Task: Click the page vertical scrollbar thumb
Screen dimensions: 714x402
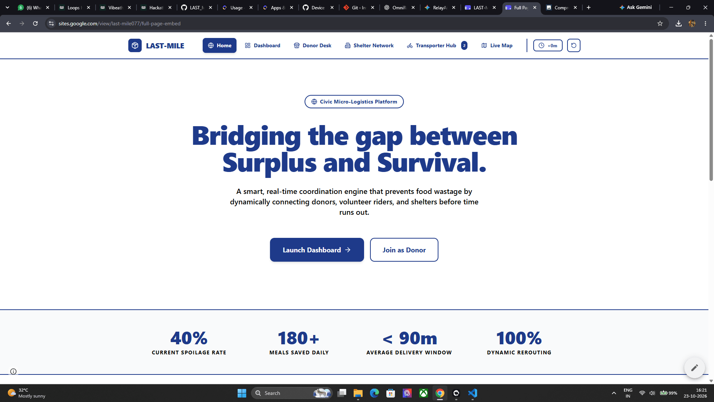Action: [711, 110]
